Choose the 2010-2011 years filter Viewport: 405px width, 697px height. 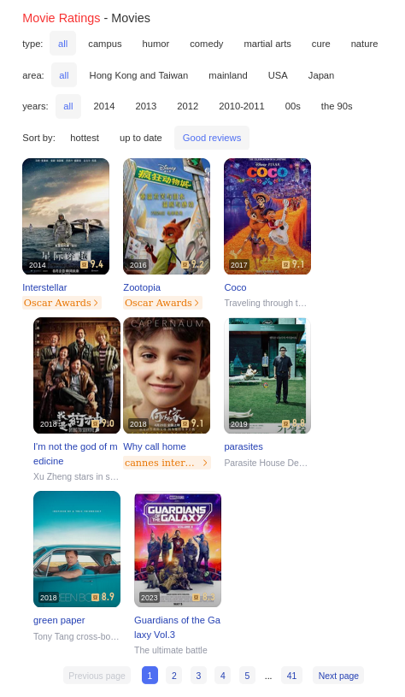coord(242,106)
